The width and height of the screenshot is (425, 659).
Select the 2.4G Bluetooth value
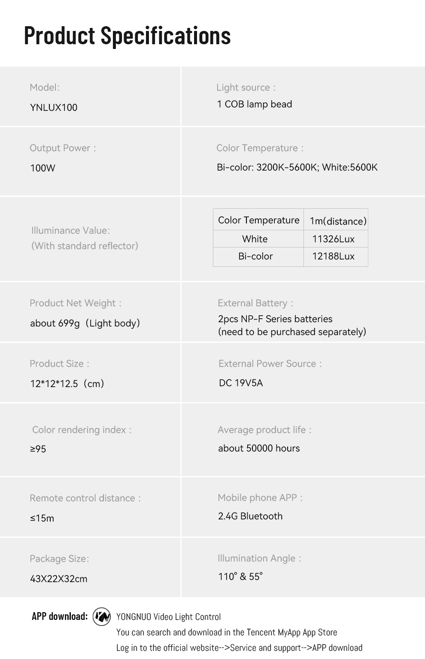click(x=250, y=516)
